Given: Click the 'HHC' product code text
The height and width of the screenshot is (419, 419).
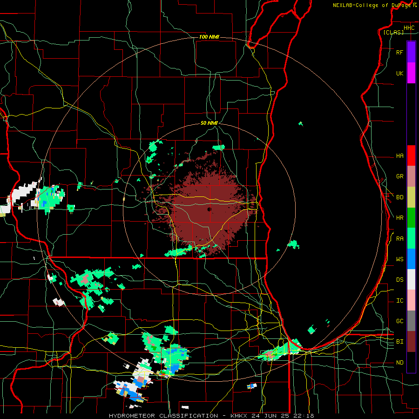Looking at the screenshot, I should [x=409, y=28].
